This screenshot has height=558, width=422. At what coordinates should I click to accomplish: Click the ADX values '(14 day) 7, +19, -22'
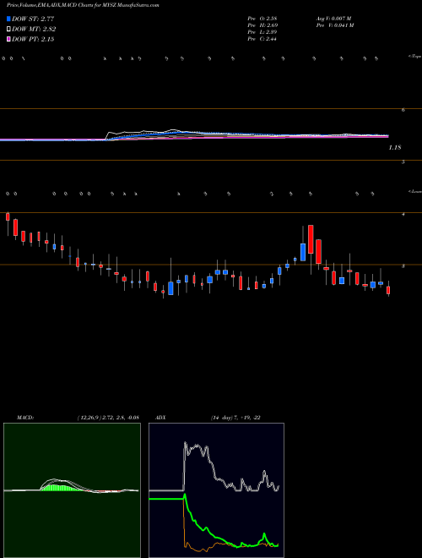(x=235, y=418)
